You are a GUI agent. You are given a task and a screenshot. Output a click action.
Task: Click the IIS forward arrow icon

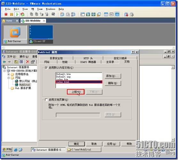9,62
